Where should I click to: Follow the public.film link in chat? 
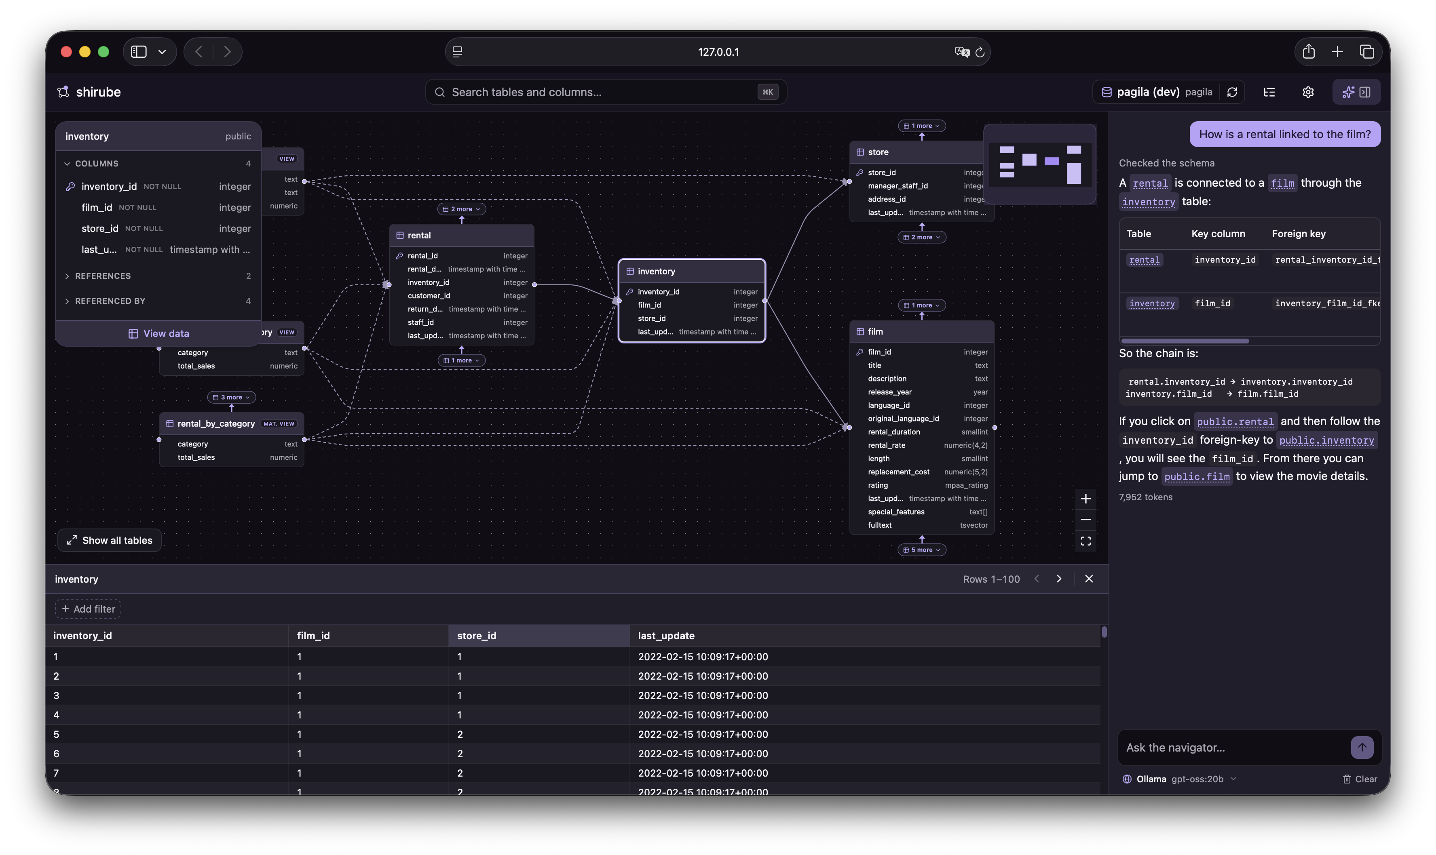pyautogui.click(x=1197, y=476)
